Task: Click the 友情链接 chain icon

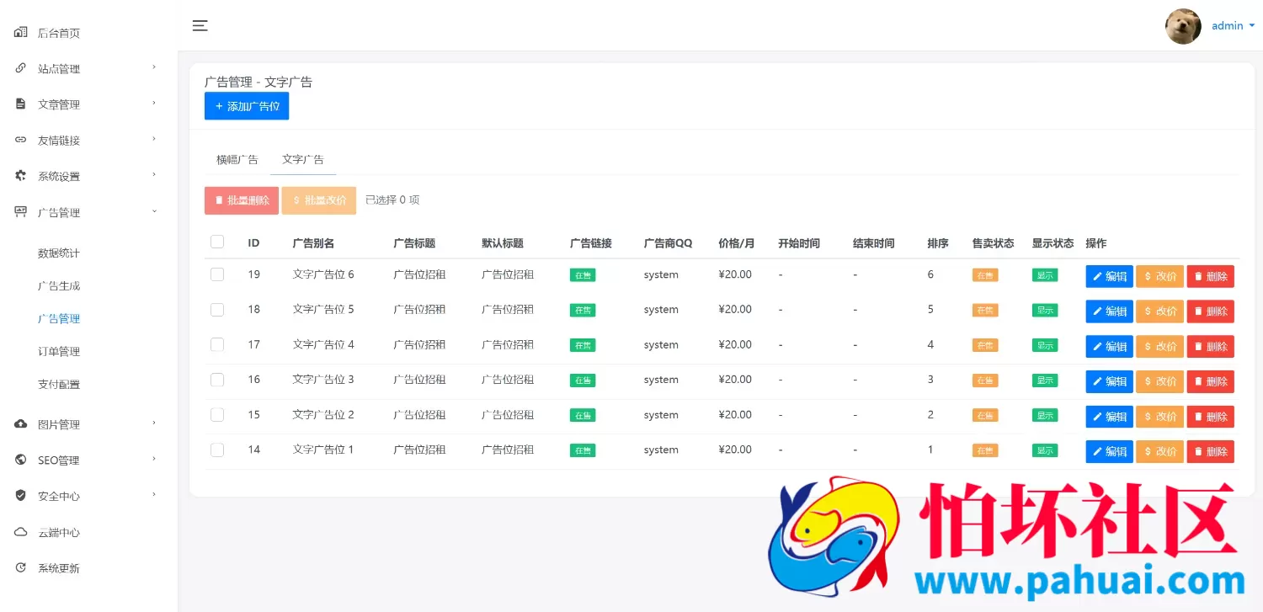Action: [21, 140]
